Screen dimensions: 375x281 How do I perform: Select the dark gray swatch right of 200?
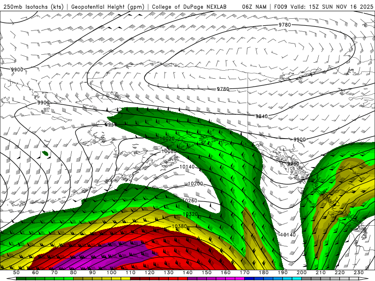coord(306,279)
